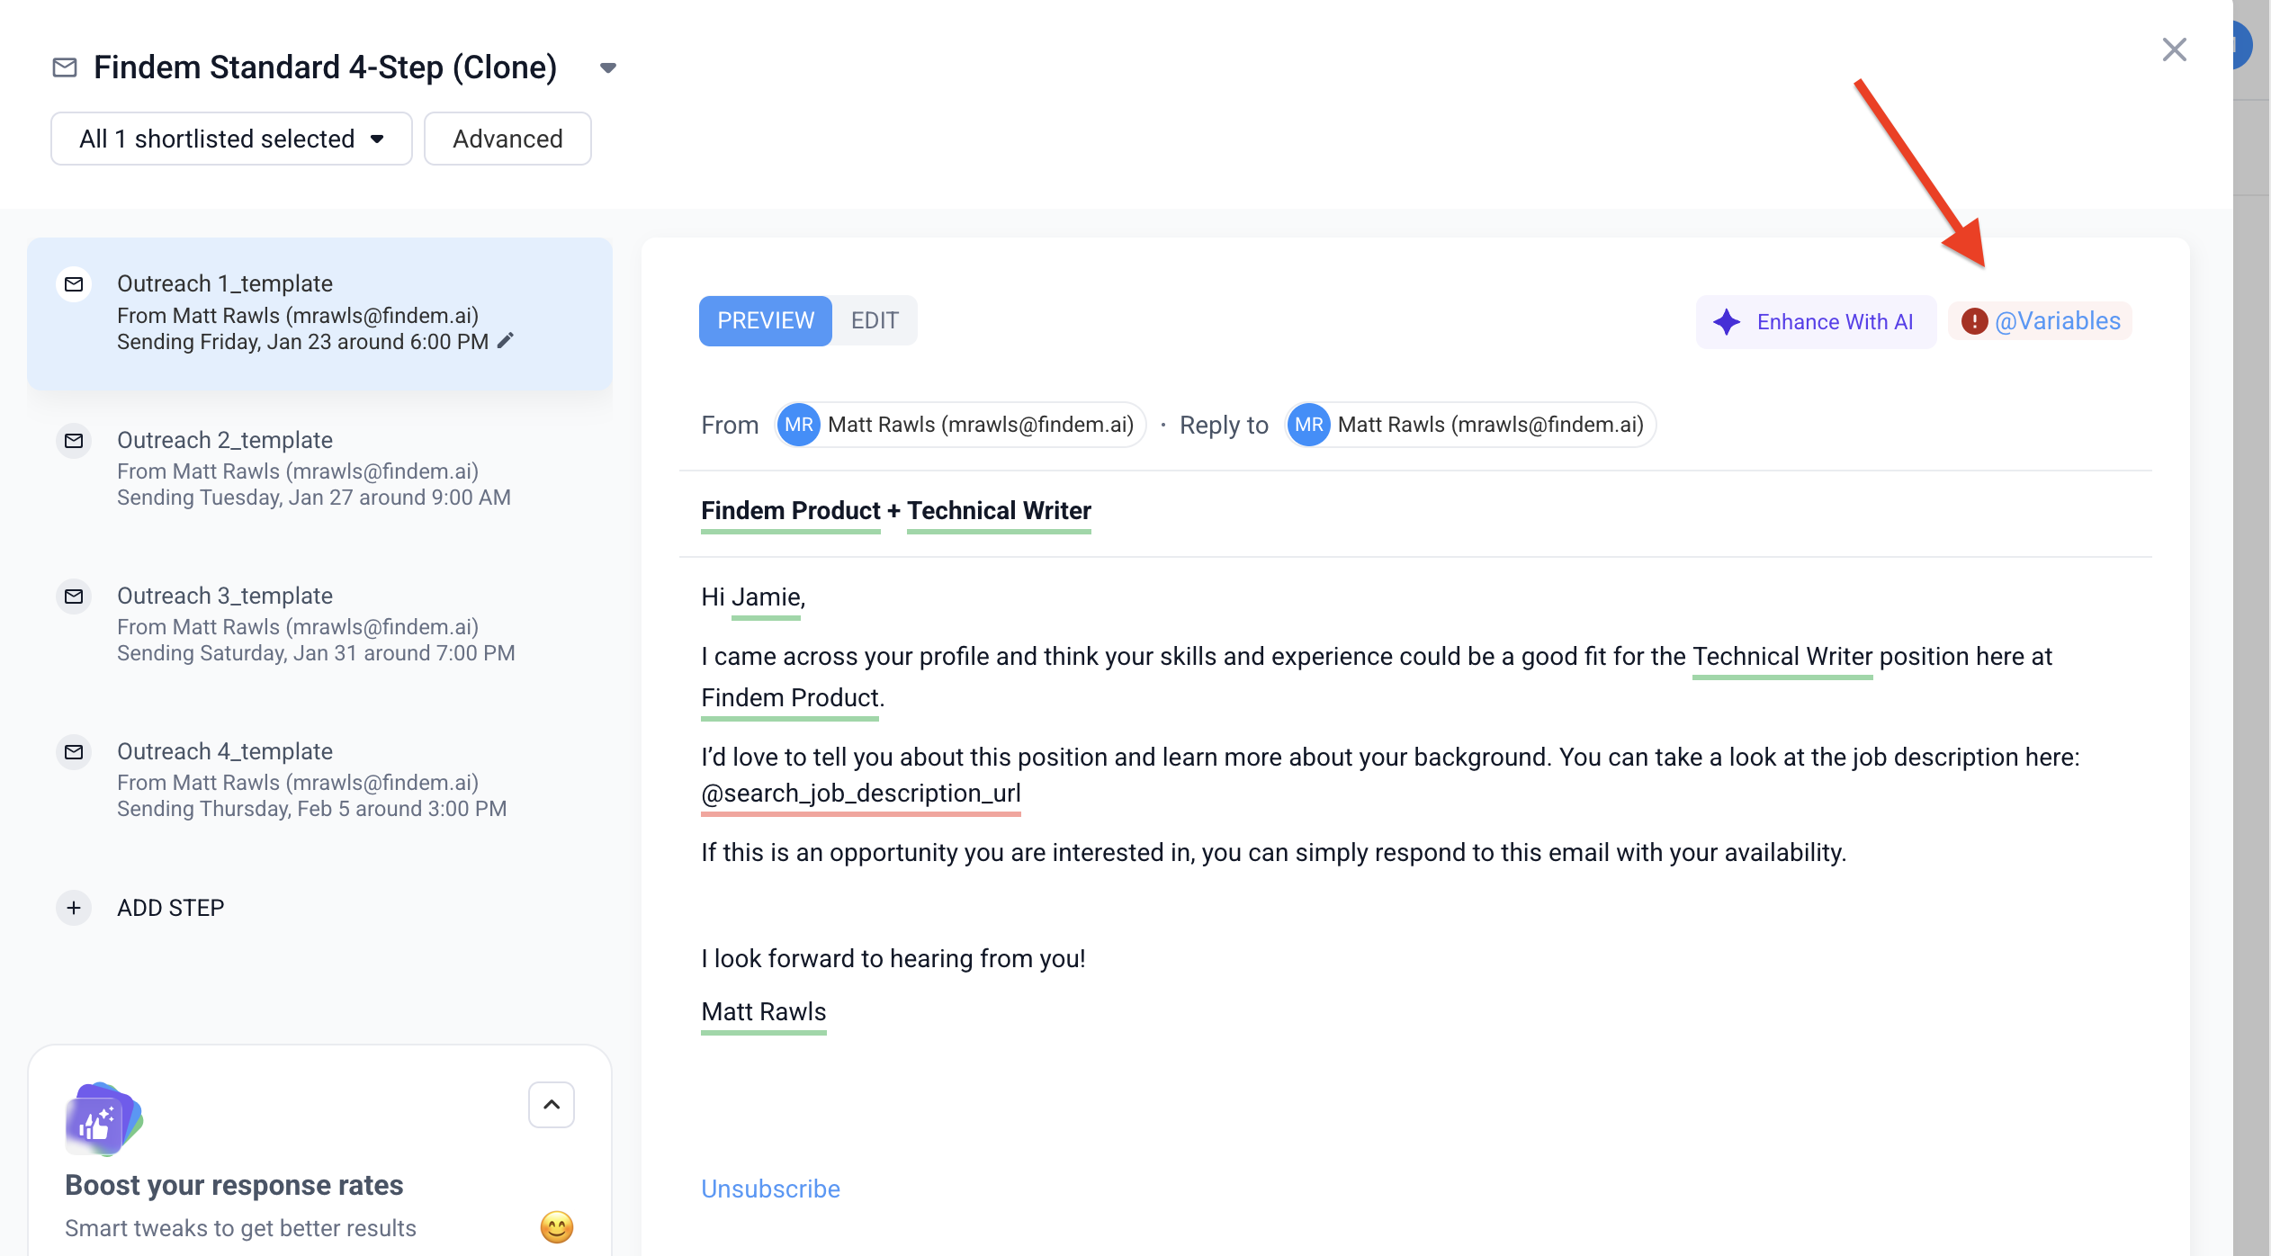Click the Outreach 3_template envelope icon
The image size is (2271, 1256).
coord(74,597)
